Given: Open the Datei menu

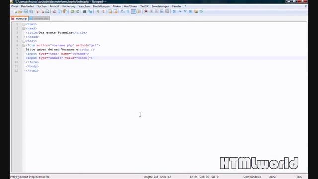Looking at the screenshot, I should 14,6.
